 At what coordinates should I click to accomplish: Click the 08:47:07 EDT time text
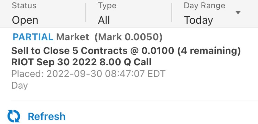(135, 74)
